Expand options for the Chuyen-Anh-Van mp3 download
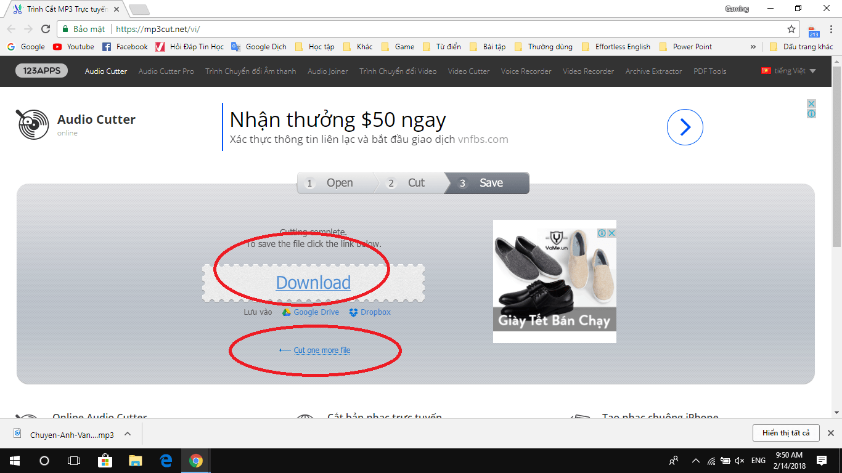This screenshot has height=473, width=842. (x=128, y=433)
